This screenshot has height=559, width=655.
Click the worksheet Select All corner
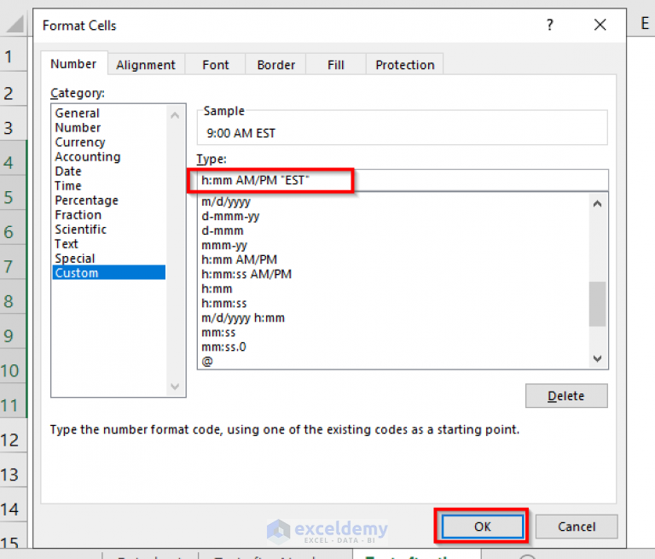coord(15,24)
